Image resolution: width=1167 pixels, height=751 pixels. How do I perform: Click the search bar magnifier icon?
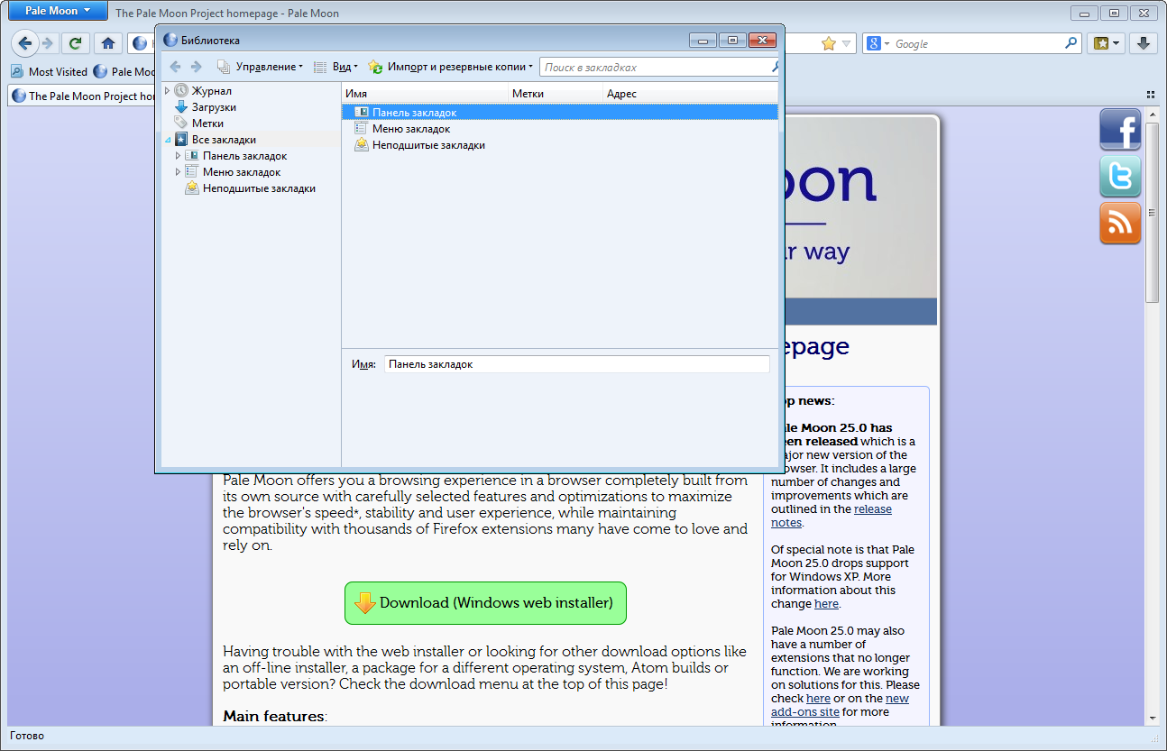pyautogui.click(x=1071, y=43)
